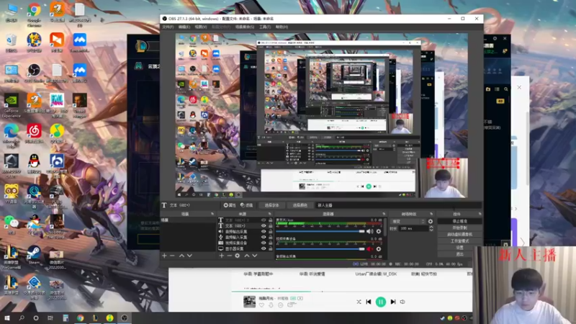Viewport: 576px width, 324px height.
Task: Hide the display capture source eye
Action: coord(264,248)
